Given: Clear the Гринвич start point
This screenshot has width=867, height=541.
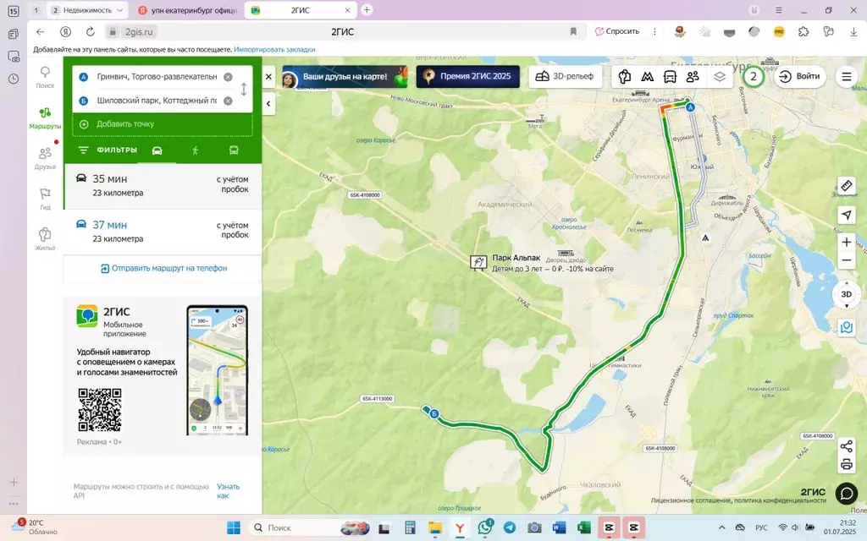Looking at the screenshot, I should click(x=228, y=77).
